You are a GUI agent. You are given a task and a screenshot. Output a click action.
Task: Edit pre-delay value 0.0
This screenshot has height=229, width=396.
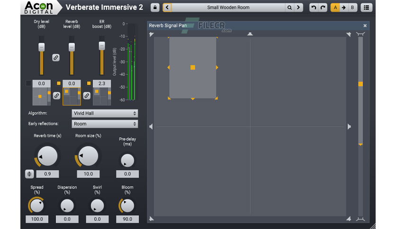point(127,174)
